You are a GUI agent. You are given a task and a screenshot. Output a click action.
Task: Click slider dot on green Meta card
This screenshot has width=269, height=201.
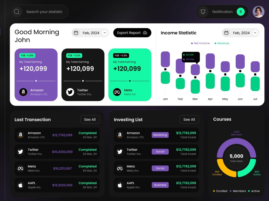130,81
